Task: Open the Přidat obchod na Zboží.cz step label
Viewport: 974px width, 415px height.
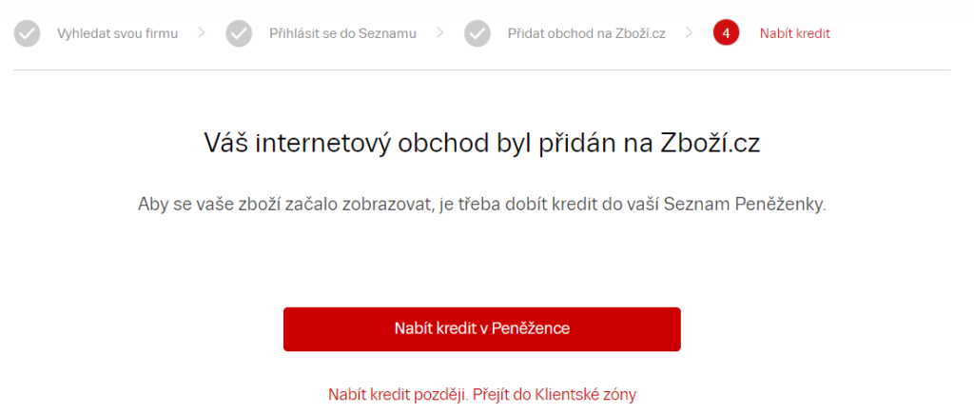Action: (x=586, y=33)
